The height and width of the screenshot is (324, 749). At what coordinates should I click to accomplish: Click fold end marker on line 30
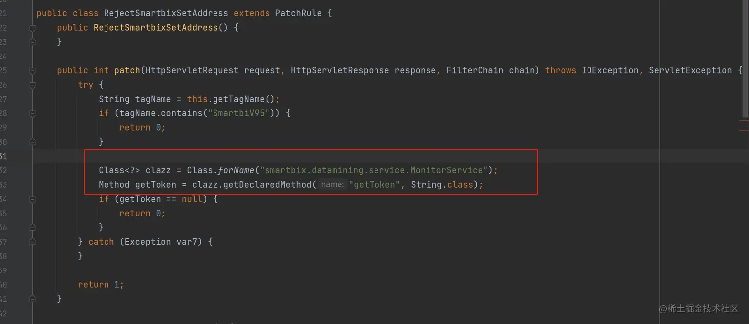click(x=32, y=142)
